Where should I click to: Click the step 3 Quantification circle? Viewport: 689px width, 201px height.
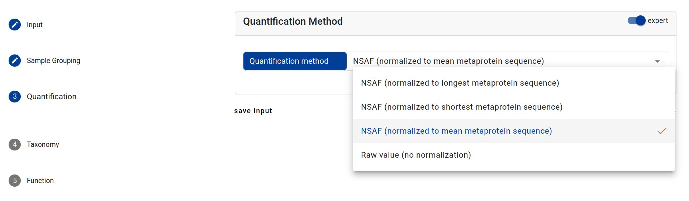(15, 96)
